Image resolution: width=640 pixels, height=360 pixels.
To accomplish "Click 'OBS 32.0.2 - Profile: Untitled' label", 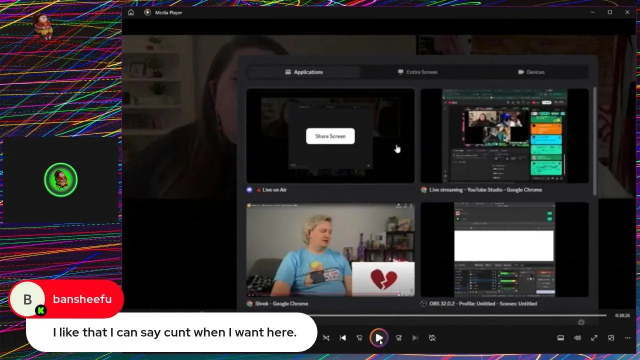I will (483, 303).
